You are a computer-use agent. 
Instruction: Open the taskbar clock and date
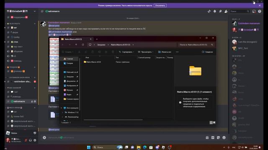point(254,147)
